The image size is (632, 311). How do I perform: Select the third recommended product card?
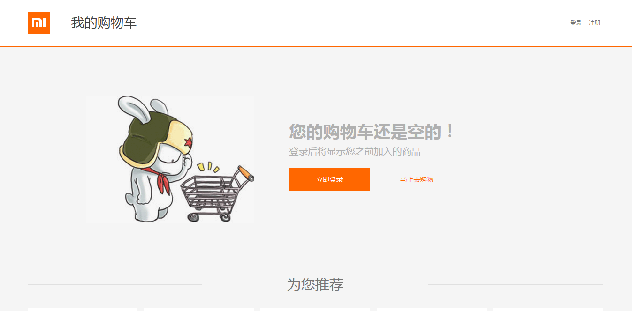tap(315, 310)
